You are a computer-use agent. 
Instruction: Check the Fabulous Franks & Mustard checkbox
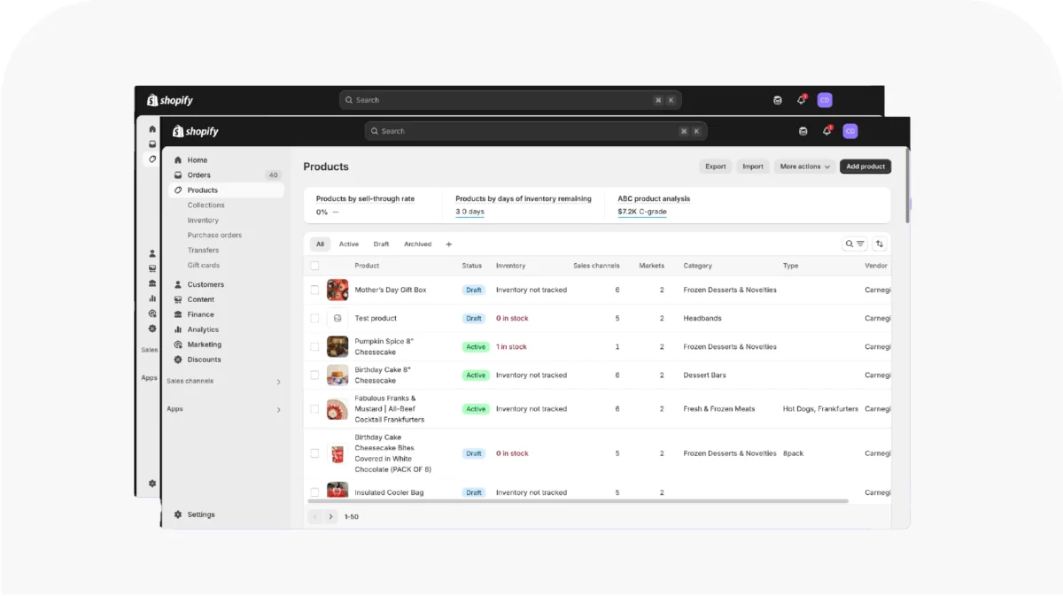[x=314, y=409]
